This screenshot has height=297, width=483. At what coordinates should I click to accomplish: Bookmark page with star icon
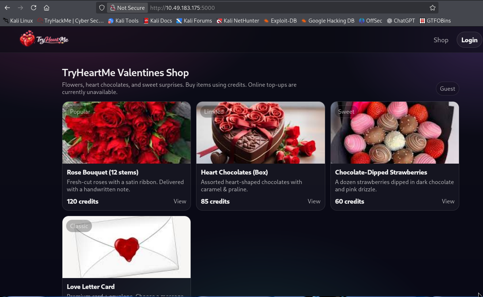[433, 8]
